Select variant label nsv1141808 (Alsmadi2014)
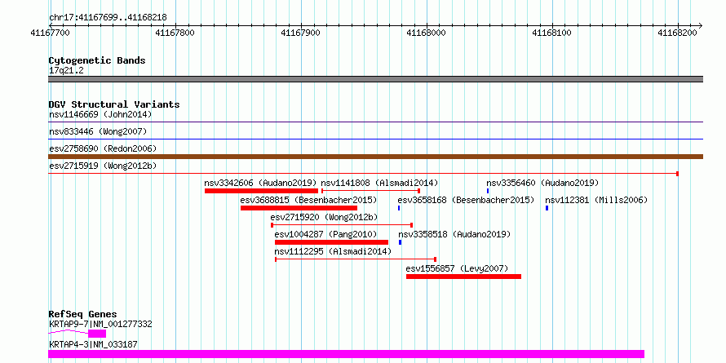The width and height of the screenshot is (726, 363). pyautogui.click(x=379, y=183)
